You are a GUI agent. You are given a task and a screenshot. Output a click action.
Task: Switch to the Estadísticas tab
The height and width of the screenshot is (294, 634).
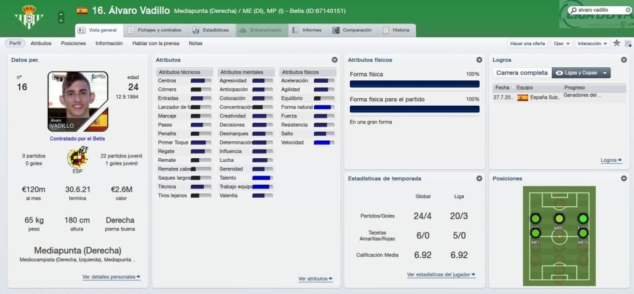coord(211,30)
